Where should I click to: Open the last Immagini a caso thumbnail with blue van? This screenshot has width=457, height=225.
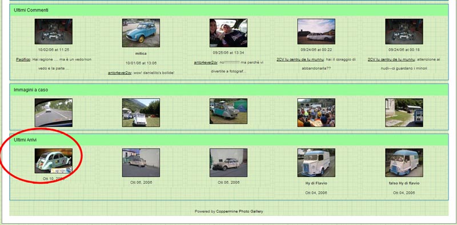click(404, 112)
